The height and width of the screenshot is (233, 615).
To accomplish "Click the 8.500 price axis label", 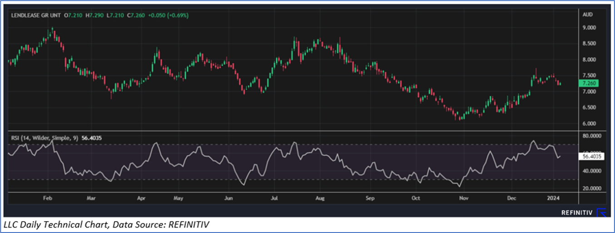I will tap(589, 44).
